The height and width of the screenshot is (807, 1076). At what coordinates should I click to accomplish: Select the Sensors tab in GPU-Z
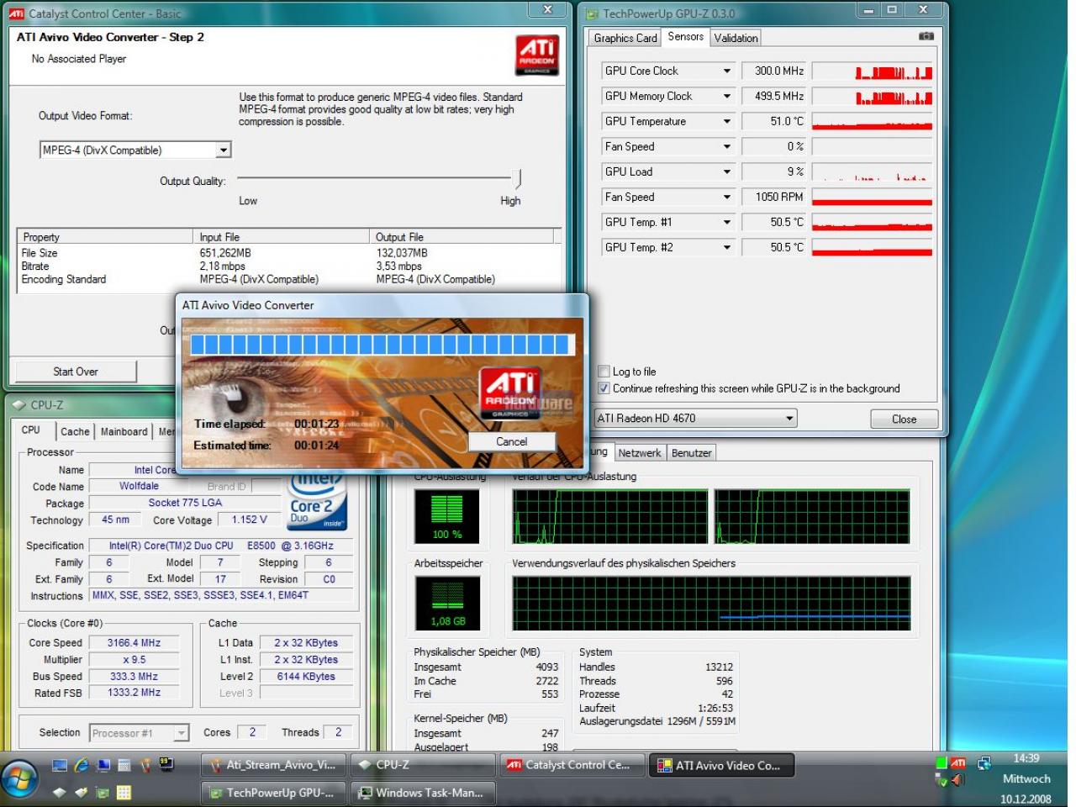pyautogui.click(x=685, y=36)
